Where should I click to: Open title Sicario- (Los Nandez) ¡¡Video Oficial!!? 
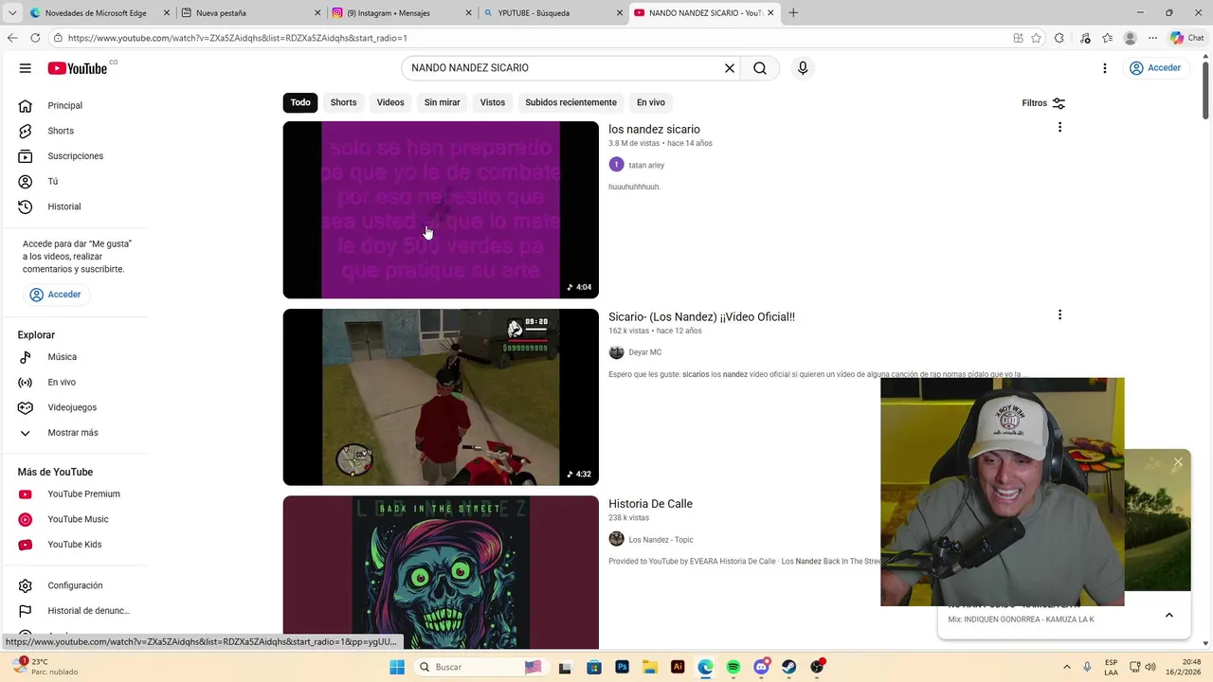pyautogui.click(x=701, y=317)
